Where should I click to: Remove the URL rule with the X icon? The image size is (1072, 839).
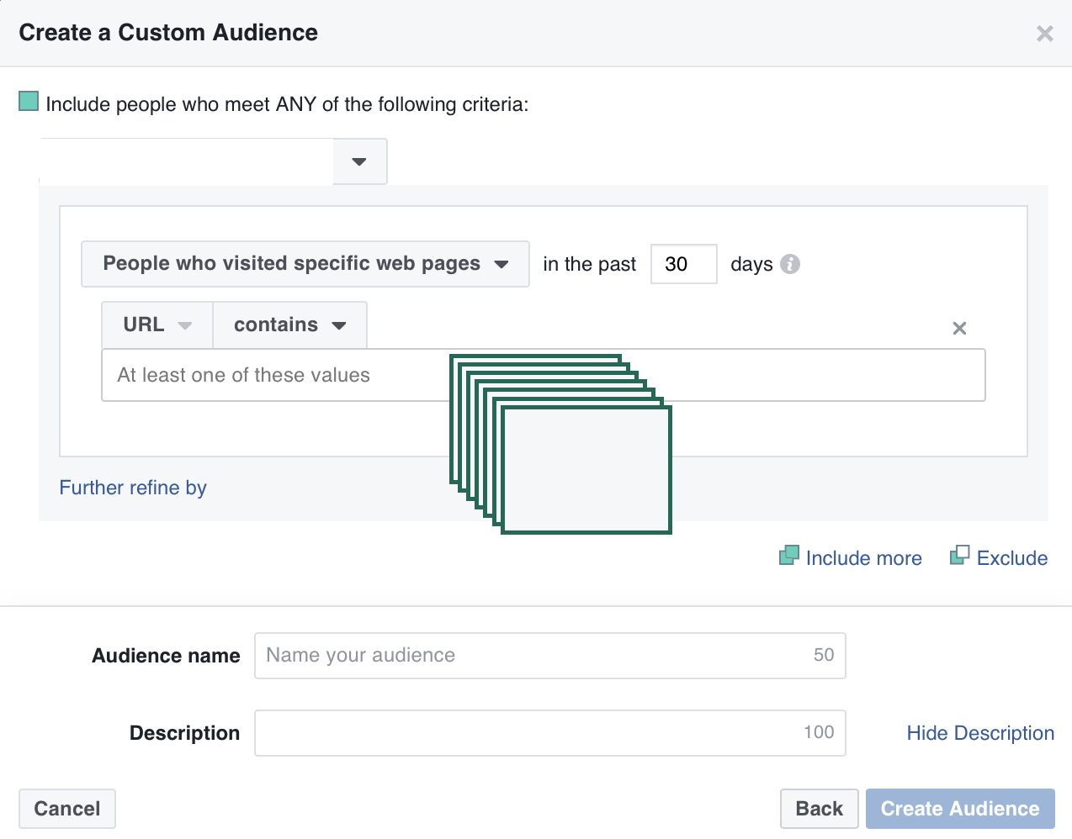point(959,329)
